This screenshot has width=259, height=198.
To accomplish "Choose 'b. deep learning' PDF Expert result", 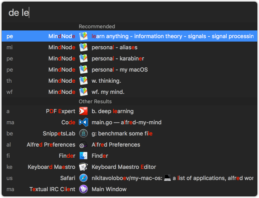I will [113, 111].
